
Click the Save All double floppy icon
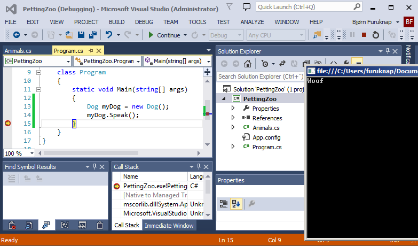point(93,35)
